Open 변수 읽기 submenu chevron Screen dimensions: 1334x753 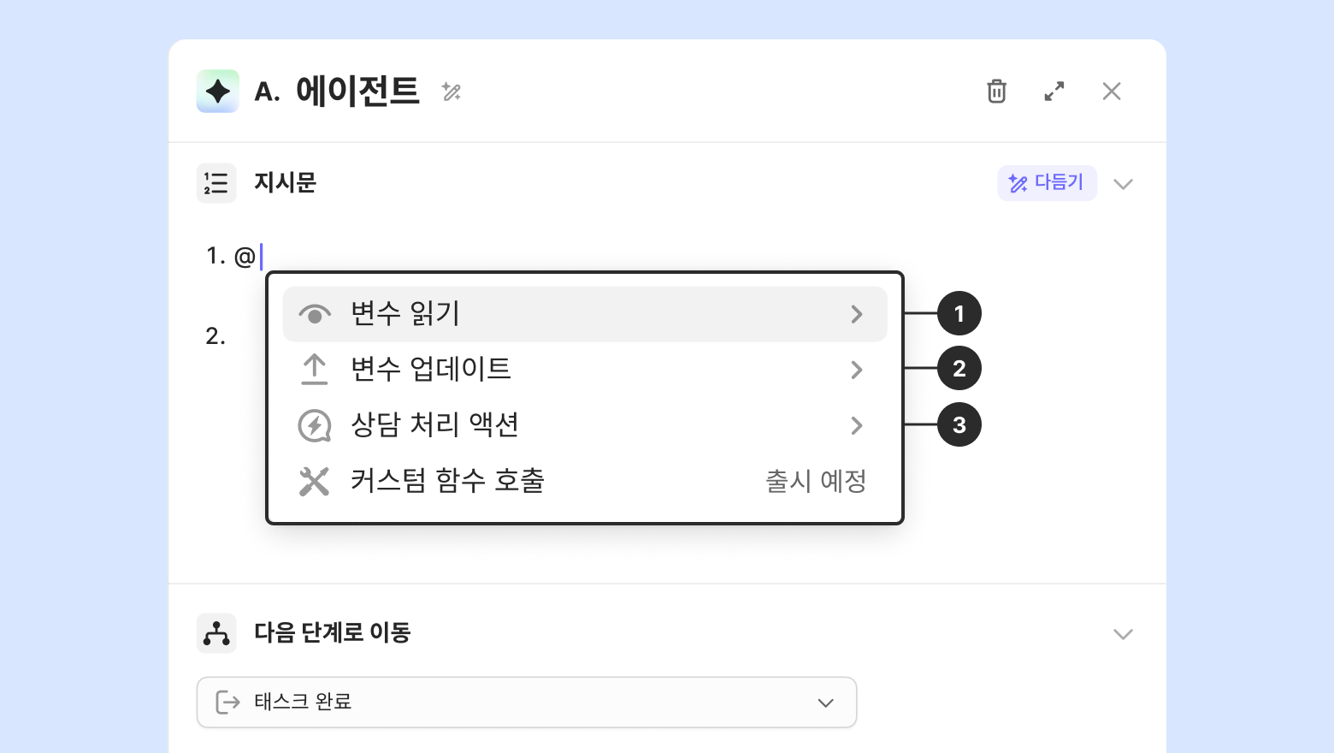click(857, 315)
